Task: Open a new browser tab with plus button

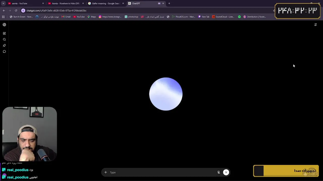Action: tap(169, 4)
